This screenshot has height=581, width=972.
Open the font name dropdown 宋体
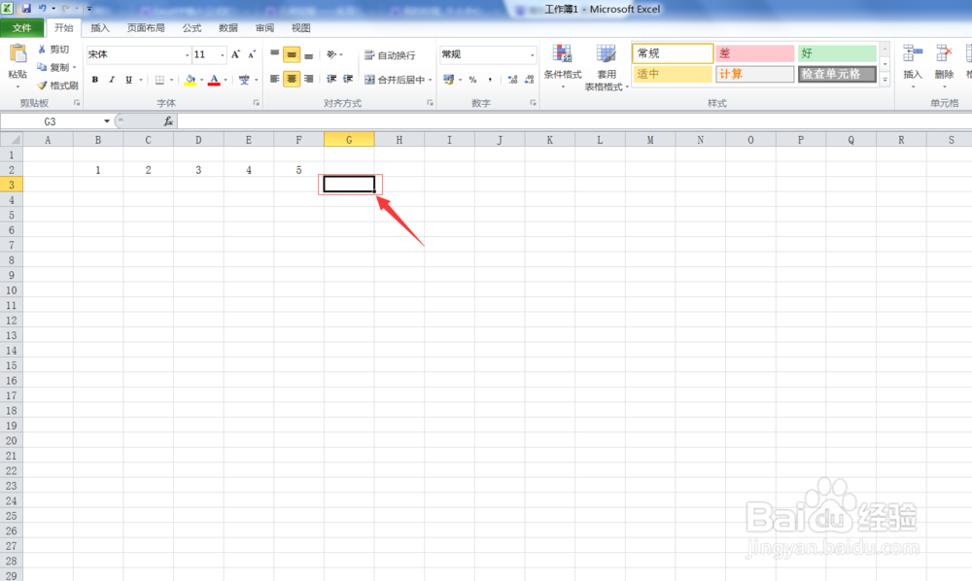pyautogui.click(x=187, y=54)
